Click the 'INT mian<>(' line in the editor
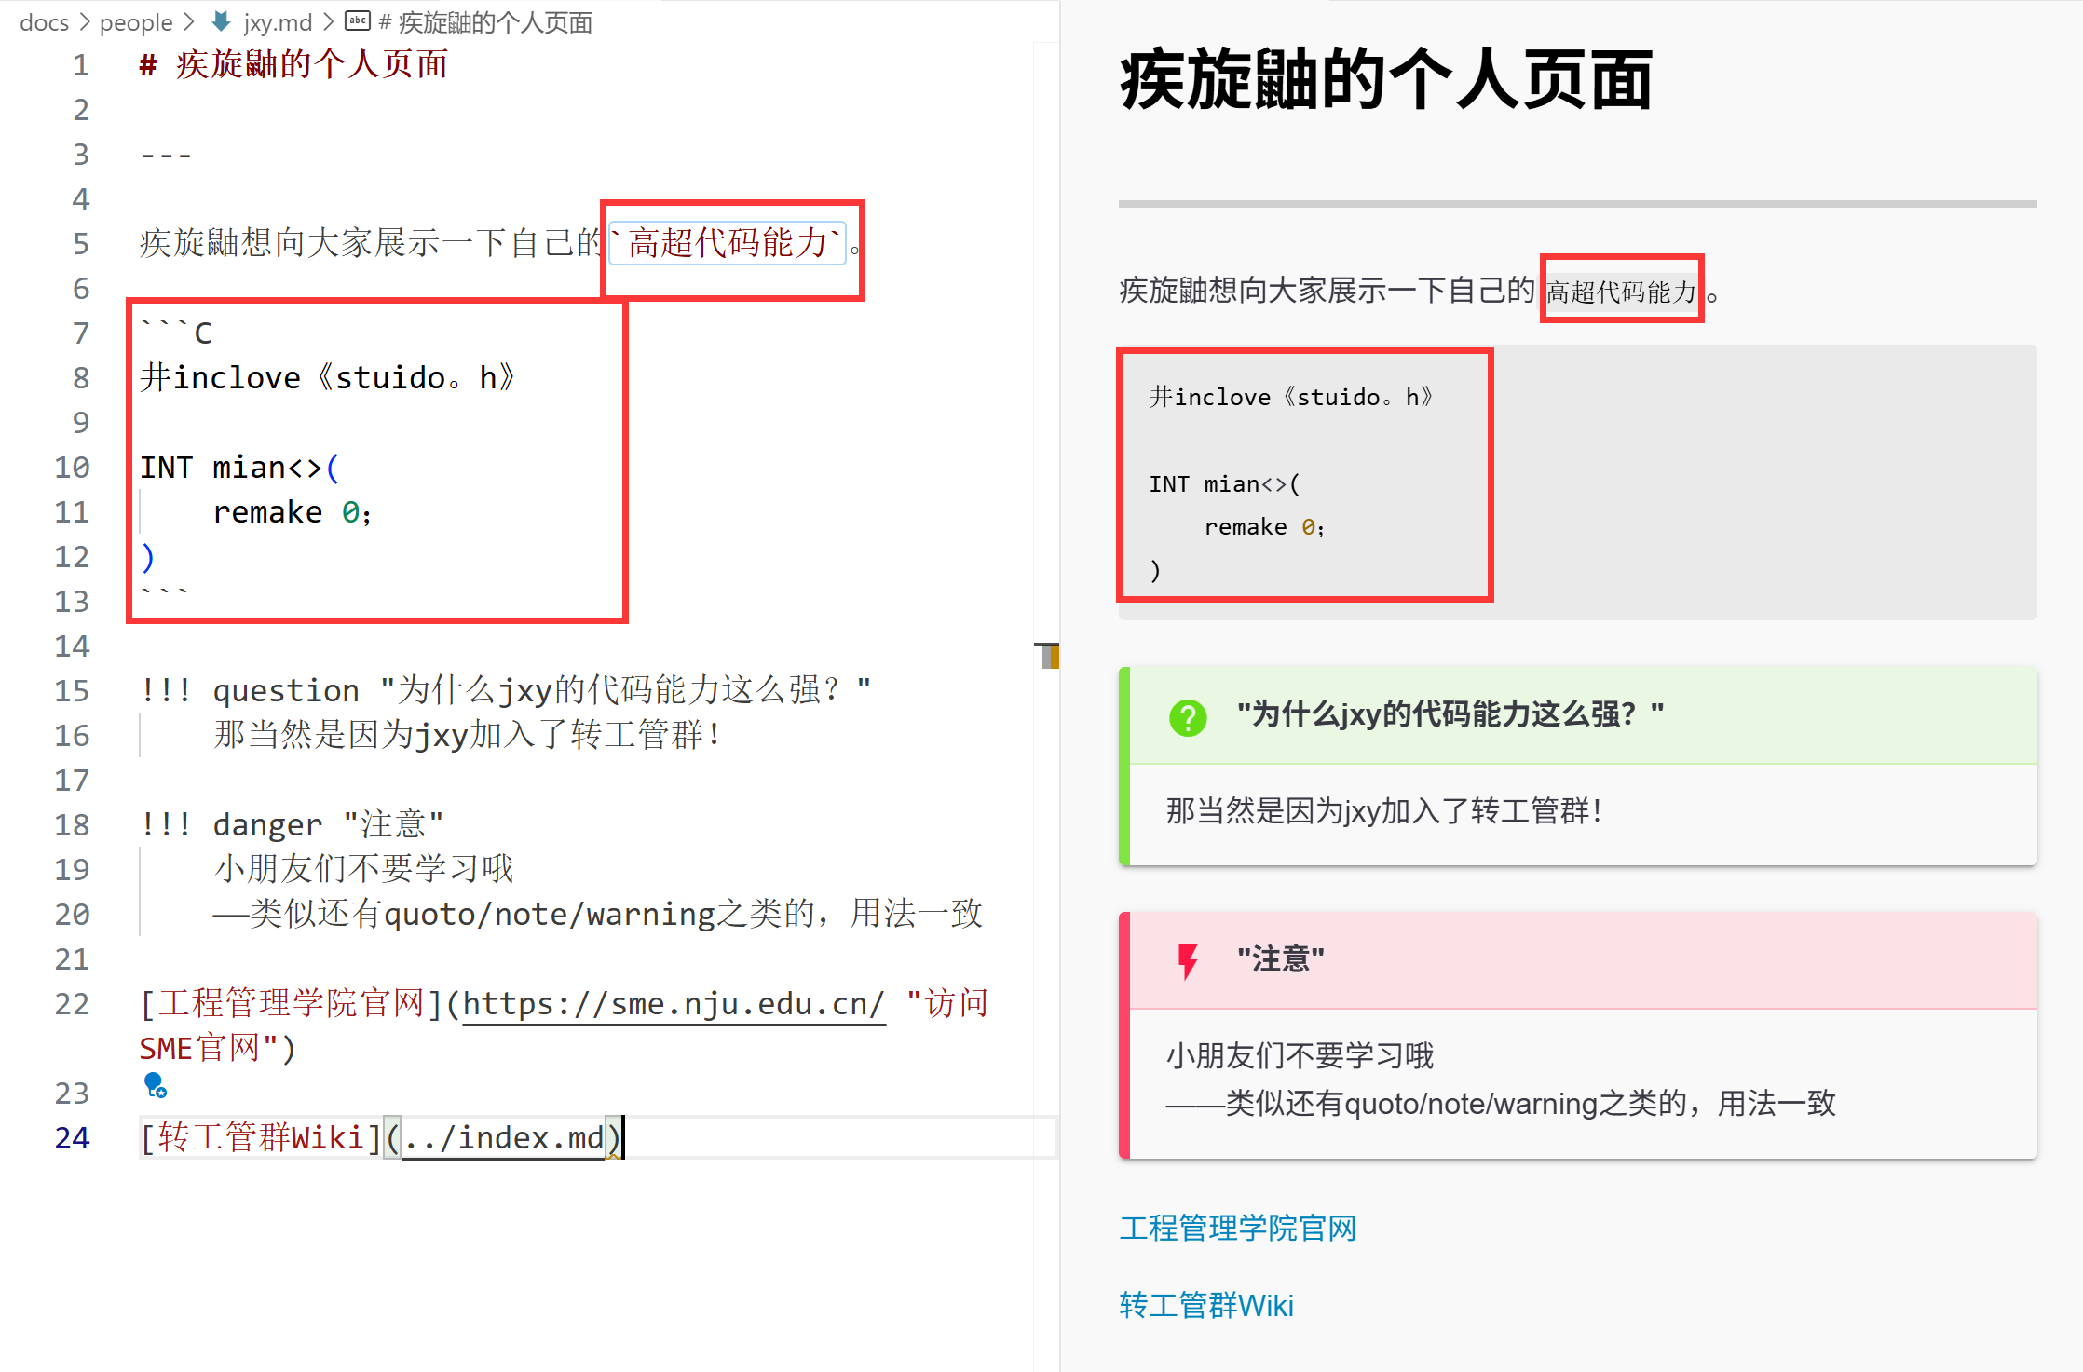This screenshot has height=1372, width=2083. click(240, 467)
